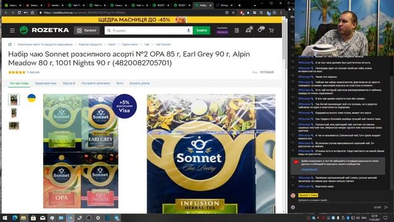The height and width of the screenshot is (222, 394).
Task: Switch to the Характеристики tab
Action: [46, 83]
